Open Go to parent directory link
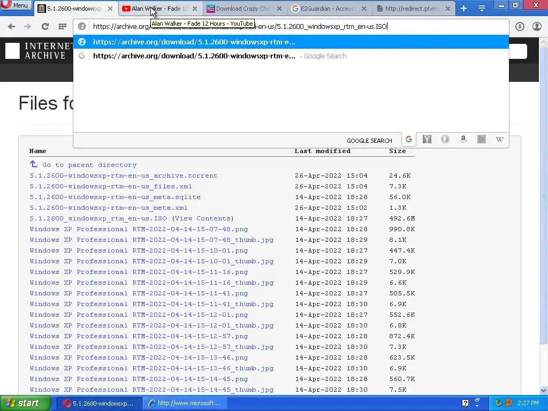 click(x=89, y=165)
